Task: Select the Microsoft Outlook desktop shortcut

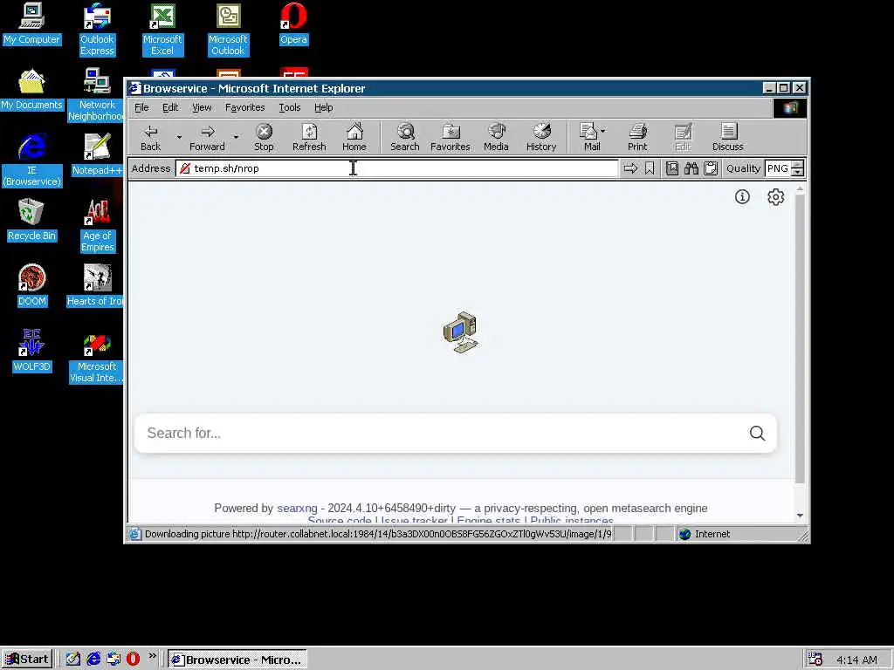Action: [228, 30]
